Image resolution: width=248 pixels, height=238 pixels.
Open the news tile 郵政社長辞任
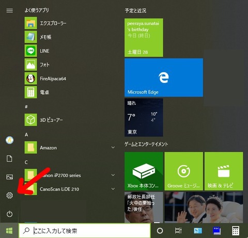click(x=144, y=208)
